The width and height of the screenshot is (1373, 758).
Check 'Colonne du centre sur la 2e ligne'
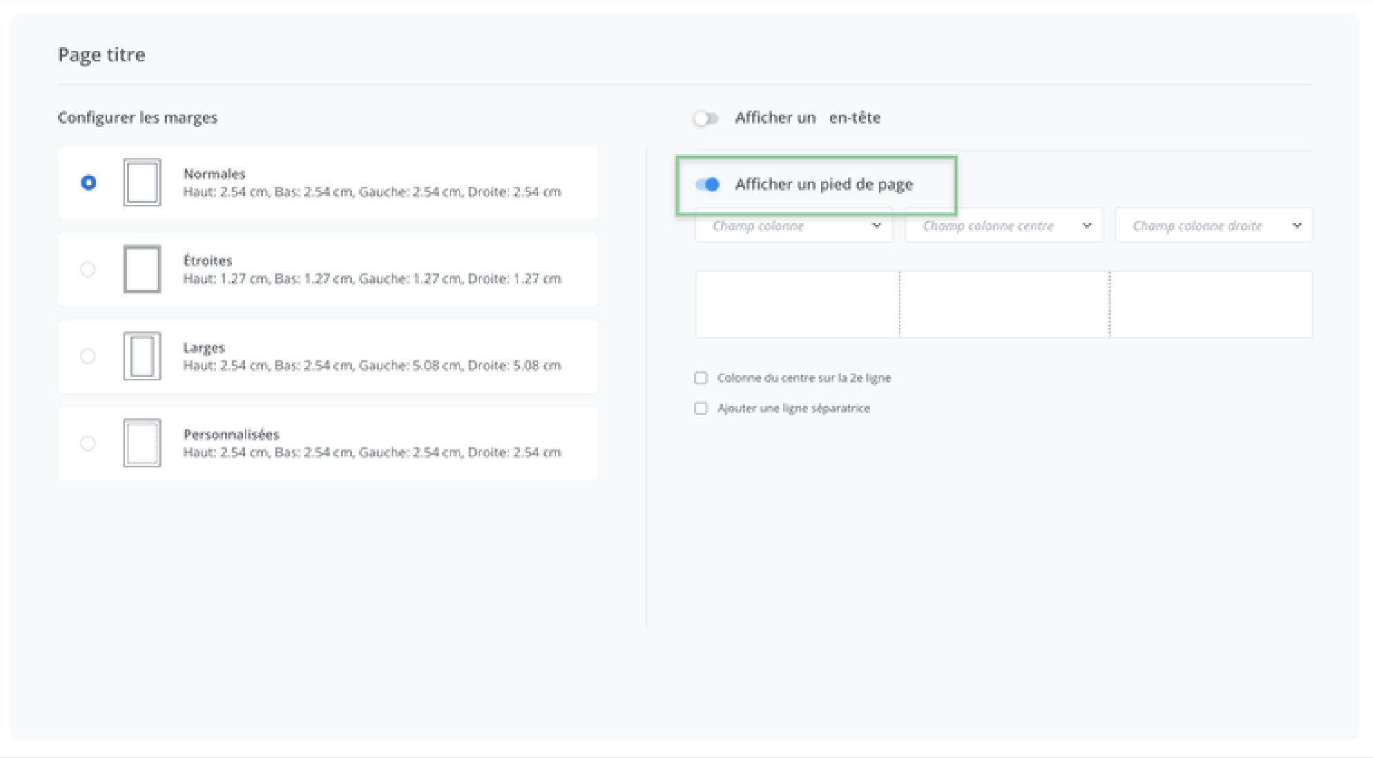(x=701, y=378)
